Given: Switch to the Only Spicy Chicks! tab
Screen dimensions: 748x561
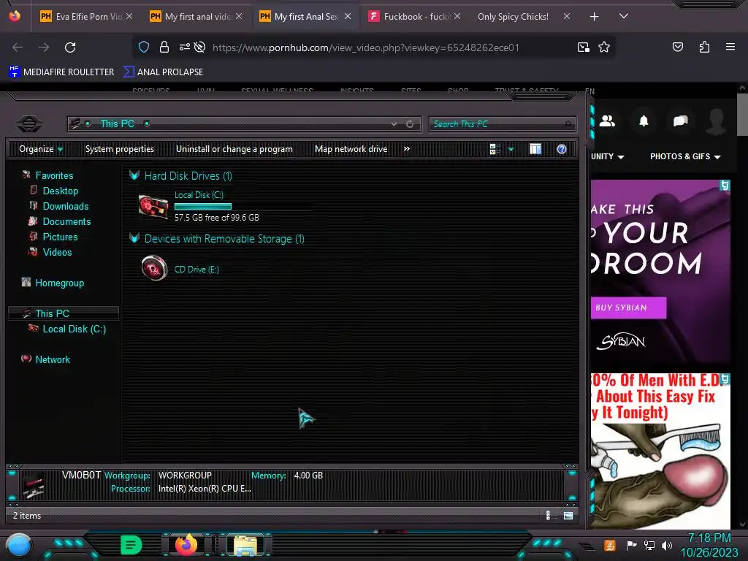Looking at the screenshot, I should (x=514, y=17).
